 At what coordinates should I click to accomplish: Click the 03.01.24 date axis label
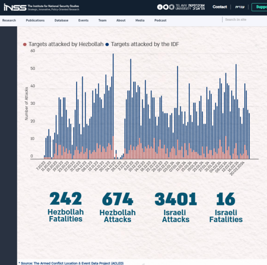tap(169, 166)
